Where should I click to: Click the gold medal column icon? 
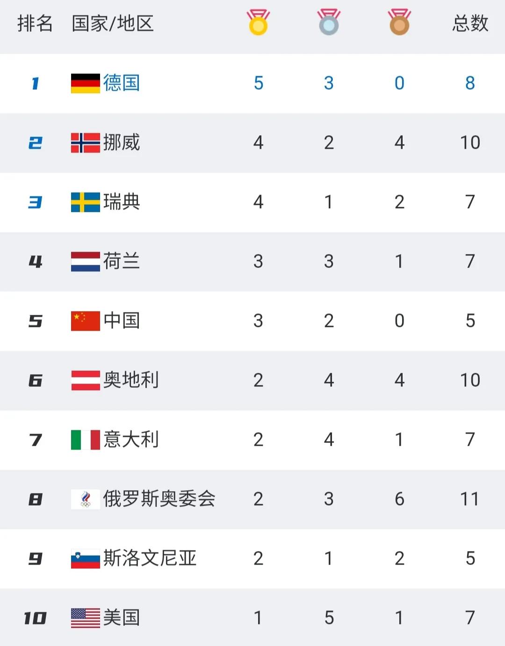[258, 22]
